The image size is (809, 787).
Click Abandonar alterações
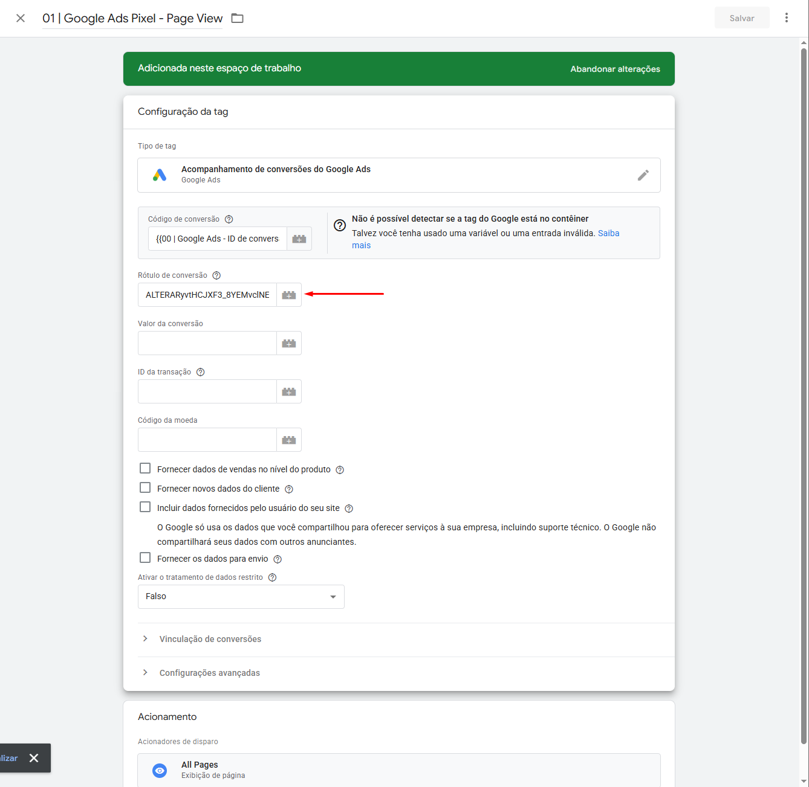tap(615, 69)
